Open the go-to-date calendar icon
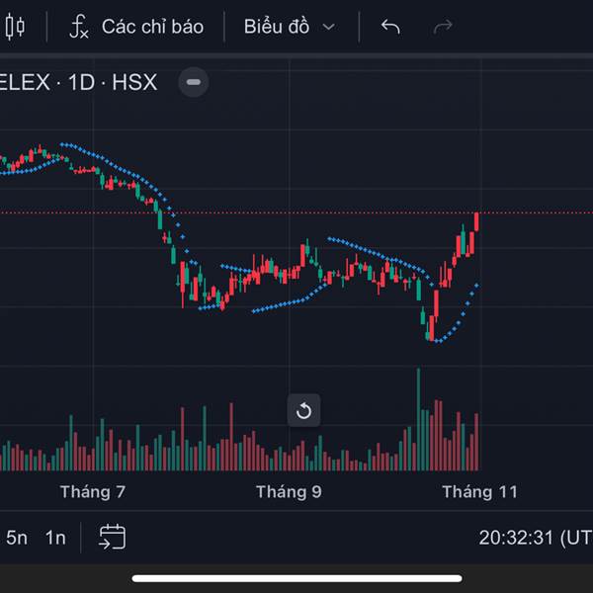593x593 pixels. tap(112, 537)
